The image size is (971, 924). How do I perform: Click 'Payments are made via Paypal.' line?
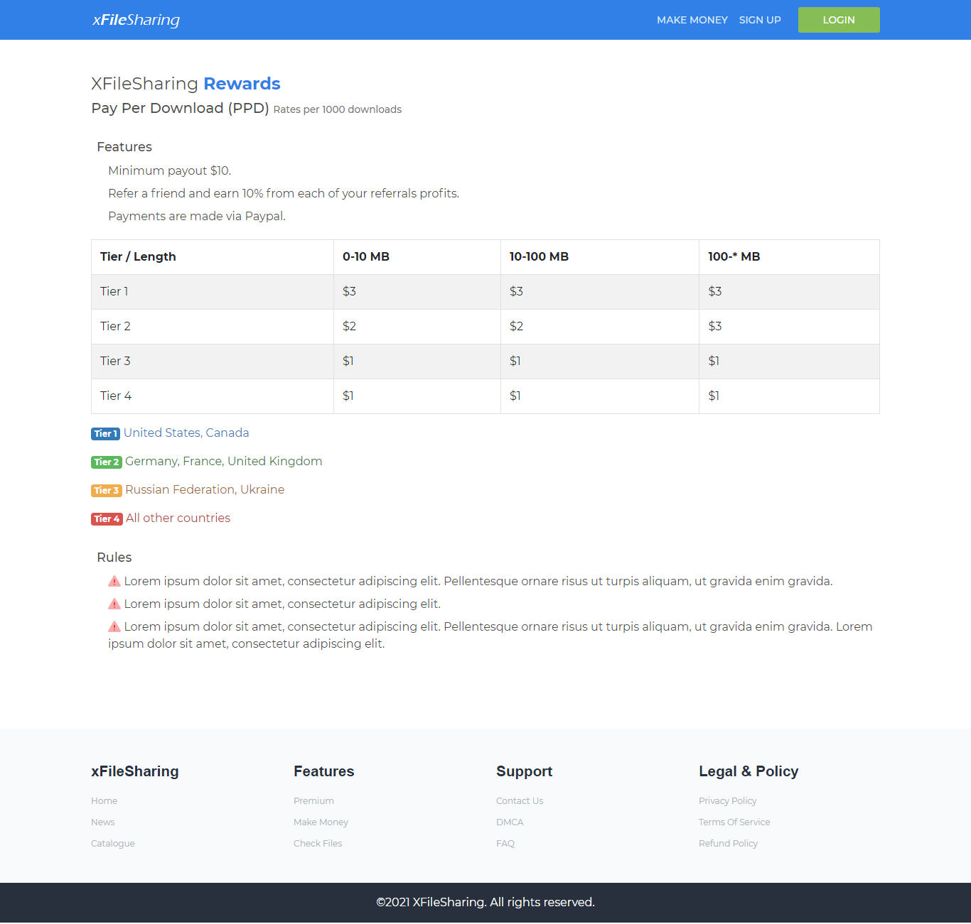[x=197, y=216]
